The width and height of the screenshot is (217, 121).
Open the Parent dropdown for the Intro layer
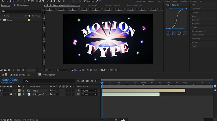89,90
